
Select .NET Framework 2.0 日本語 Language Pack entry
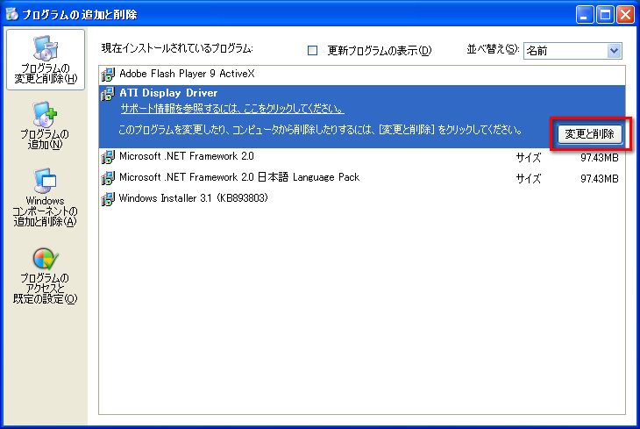[362, 178]
